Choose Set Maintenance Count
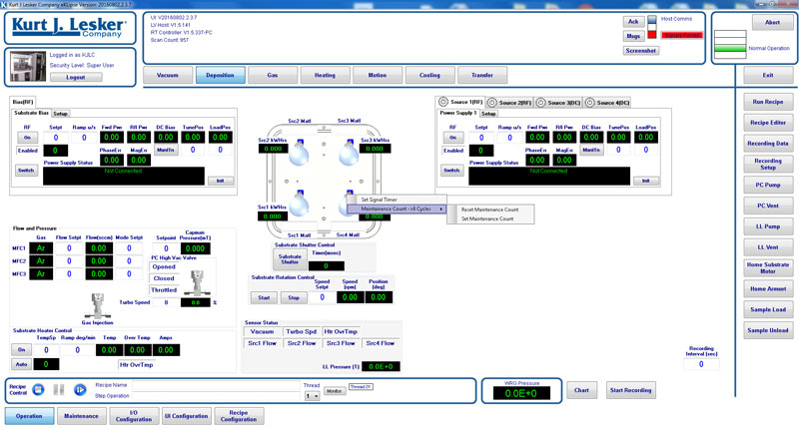799x429 pixels. [x=487, y=218]
